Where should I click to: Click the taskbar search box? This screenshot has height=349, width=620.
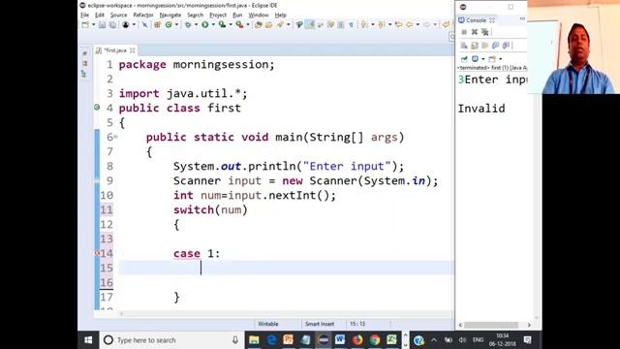click(171, 340)
